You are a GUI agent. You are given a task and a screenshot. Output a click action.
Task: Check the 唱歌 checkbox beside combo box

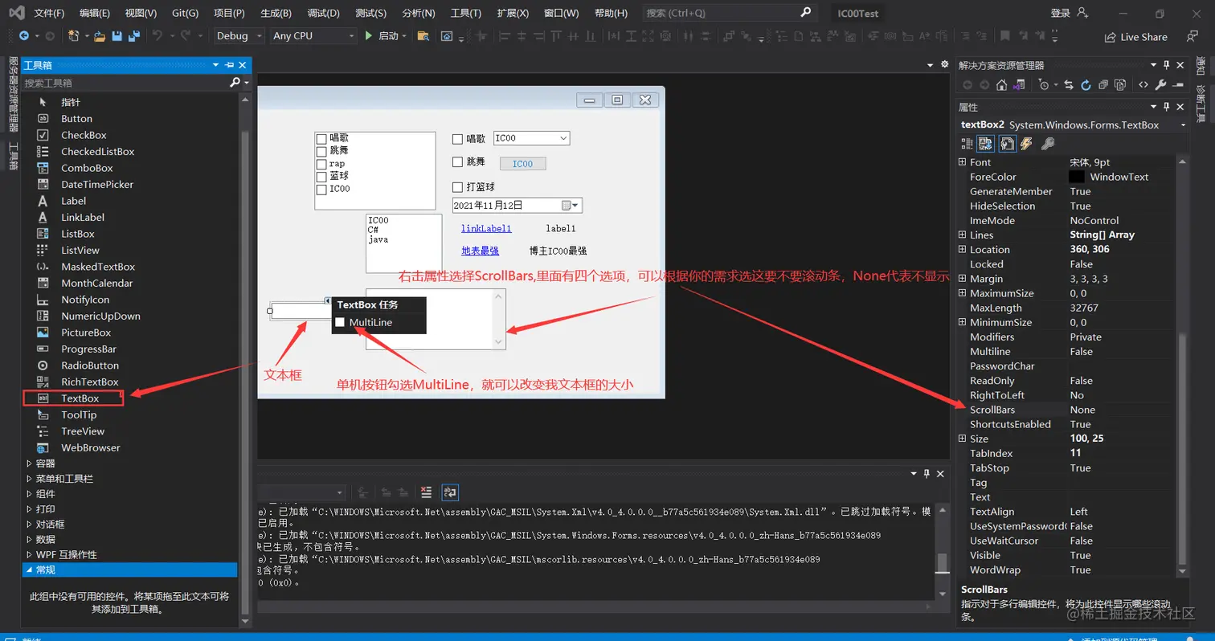(x=457, y=139)
